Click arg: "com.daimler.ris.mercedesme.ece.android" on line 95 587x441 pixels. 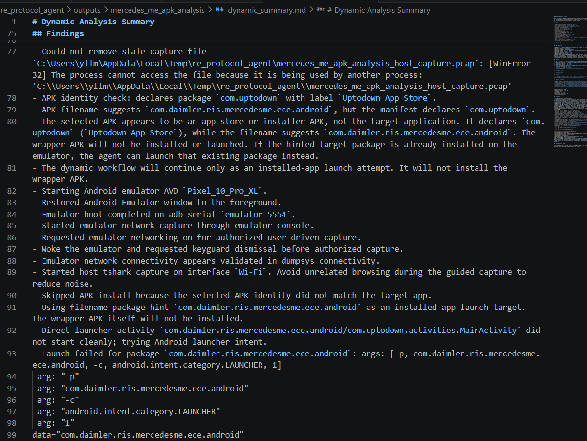pyautogui.click(x=143, y=388)
